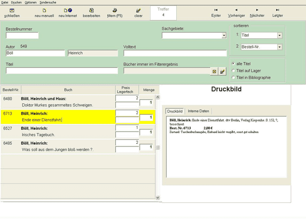
Task: Click the Bücher immer im Filterergebnis field
Action: click(x=167, y=71)
